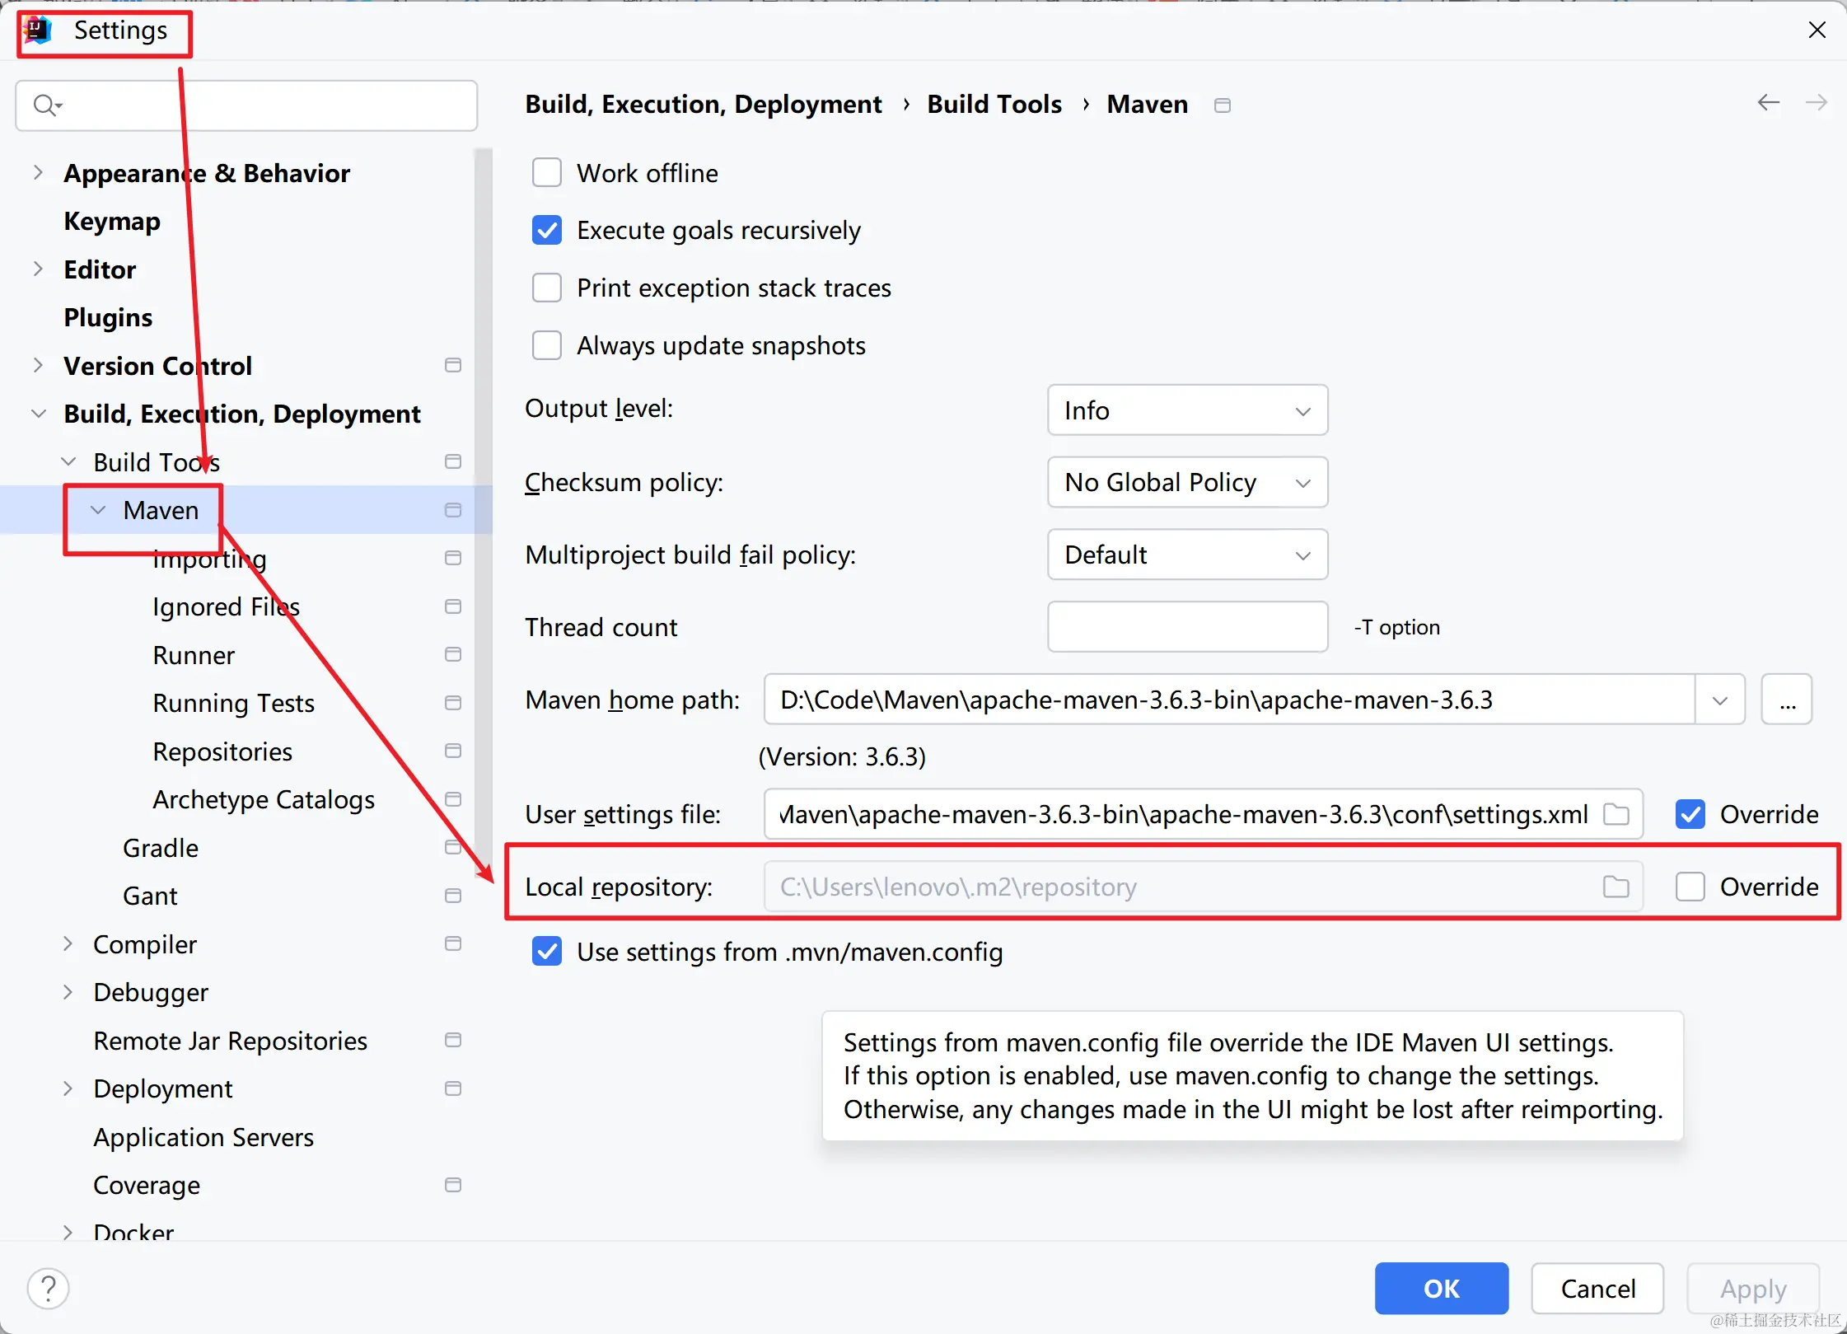
Task: Click the back navigation arrow
Action: (x=1768, y=102)
